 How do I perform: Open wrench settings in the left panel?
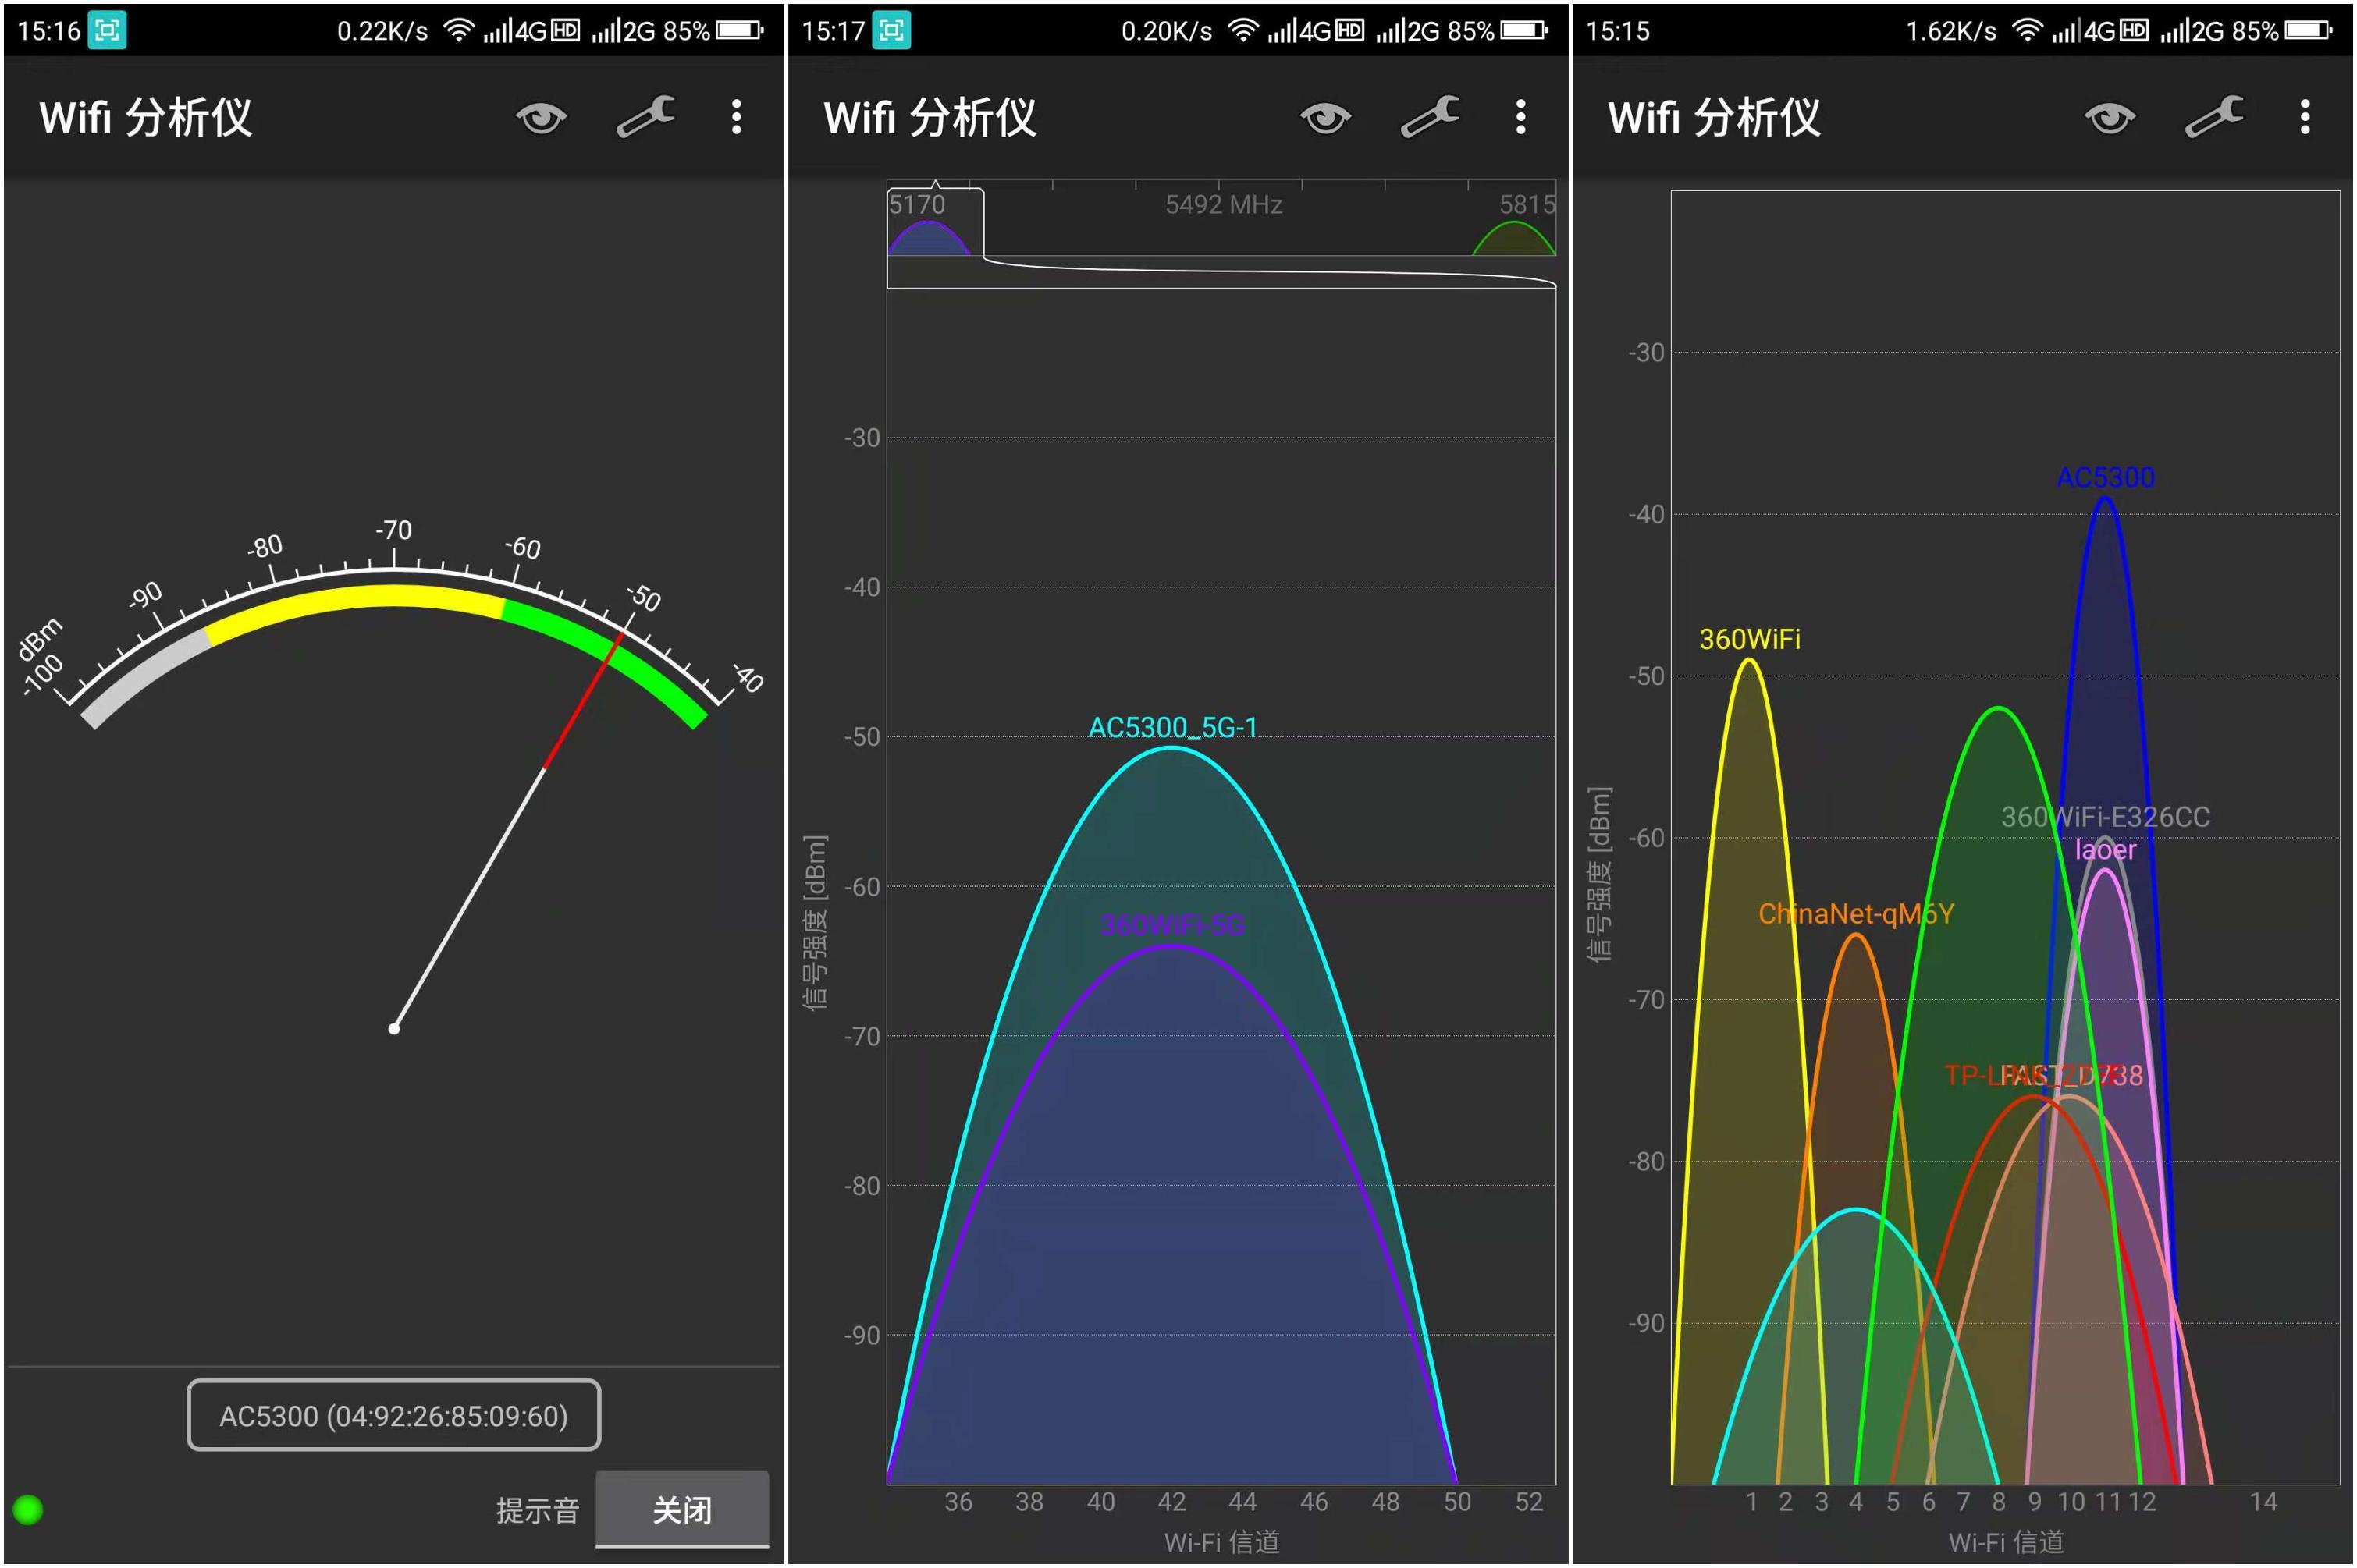(645, 118)
